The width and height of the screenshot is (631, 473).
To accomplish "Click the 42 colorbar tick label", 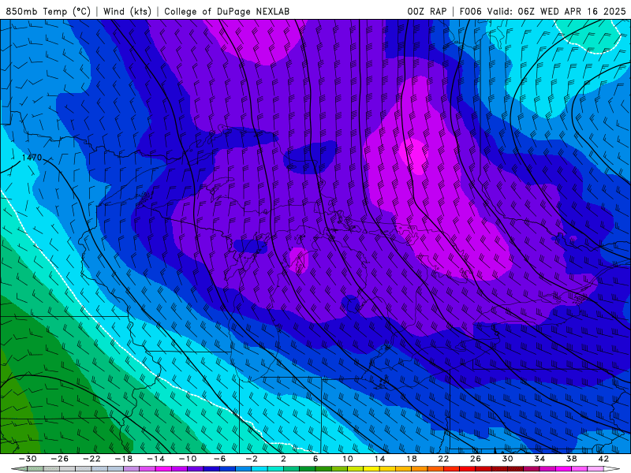I will point(603,459).
